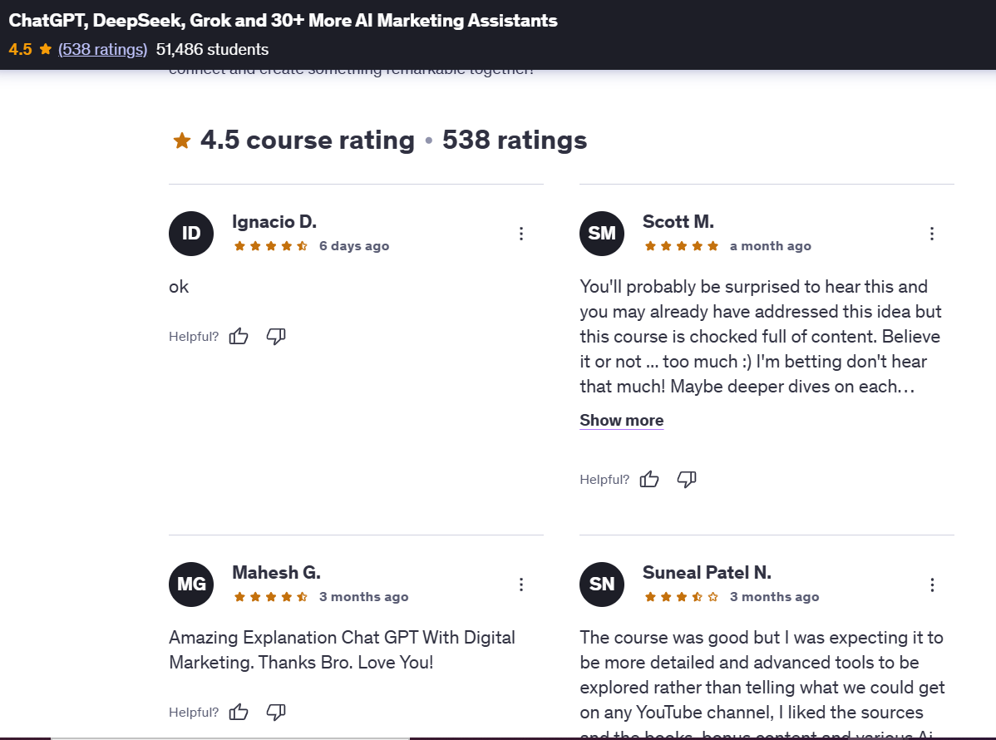This screenshot has width=996, height=740.
Task: Click Suneal Patel N.'s '3 months ago' timestamp
Action: 774,596
